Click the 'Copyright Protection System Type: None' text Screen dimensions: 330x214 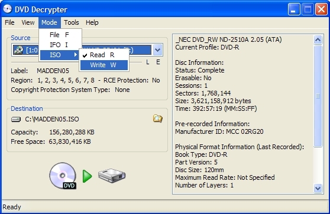[70, 90]
